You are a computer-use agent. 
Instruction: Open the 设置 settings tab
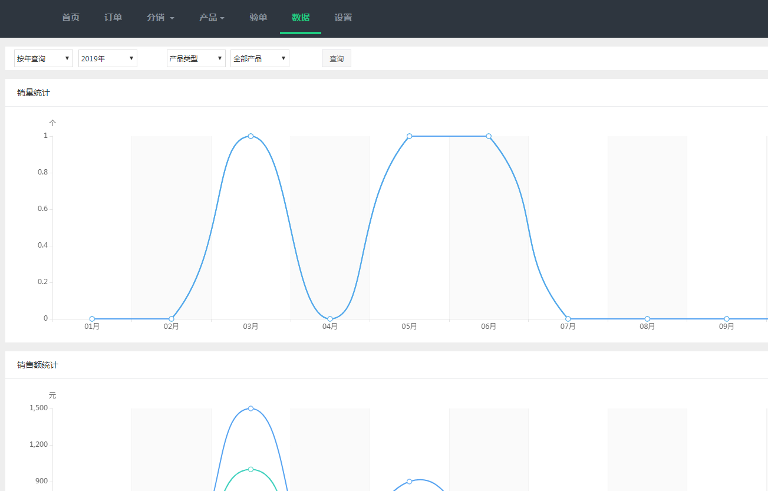pos(343,18)
